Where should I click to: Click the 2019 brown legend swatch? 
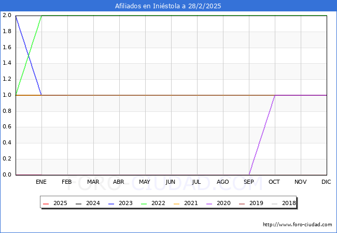click(242, 203)
